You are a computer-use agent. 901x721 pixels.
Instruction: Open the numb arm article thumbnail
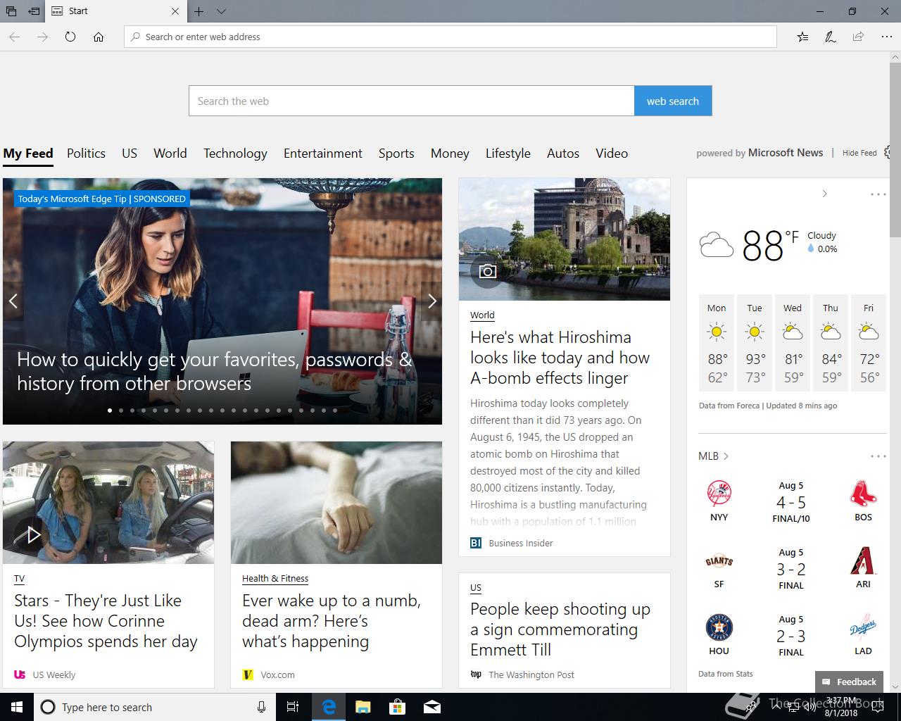(x=336, y=503)
